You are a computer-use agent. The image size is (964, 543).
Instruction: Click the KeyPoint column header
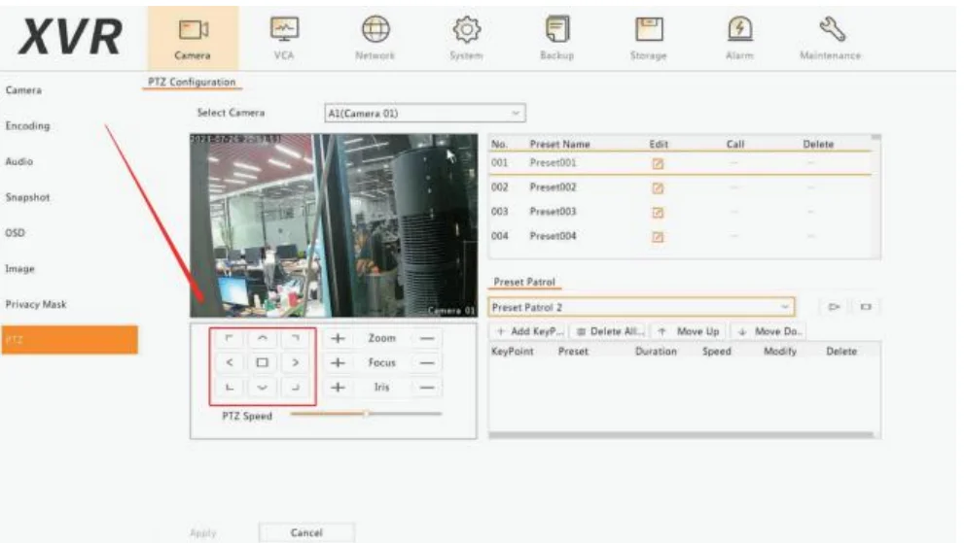tap(512, 352)
